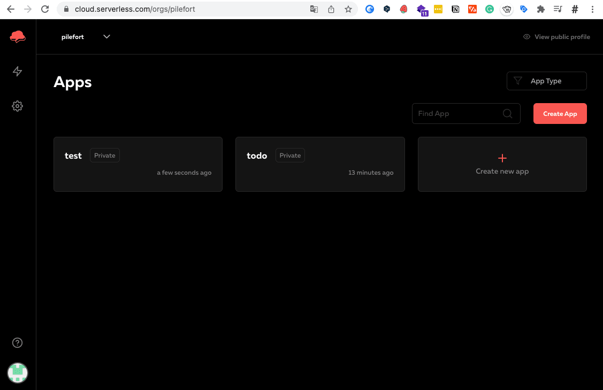Toggle the page reload button in the browser
The image size is (603, 390).
[x=45, y=9]
